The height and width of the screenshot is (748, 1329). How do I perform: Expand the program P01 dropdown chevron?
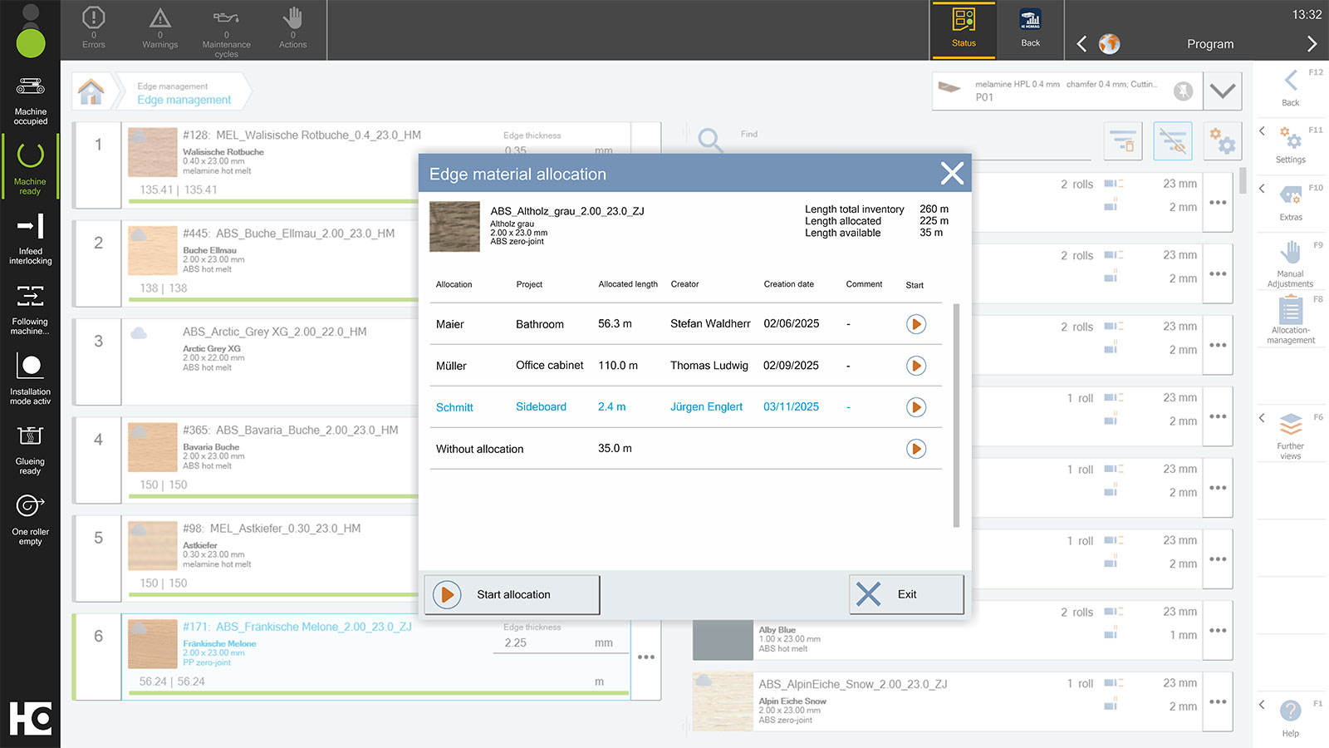coord(1222,91)
